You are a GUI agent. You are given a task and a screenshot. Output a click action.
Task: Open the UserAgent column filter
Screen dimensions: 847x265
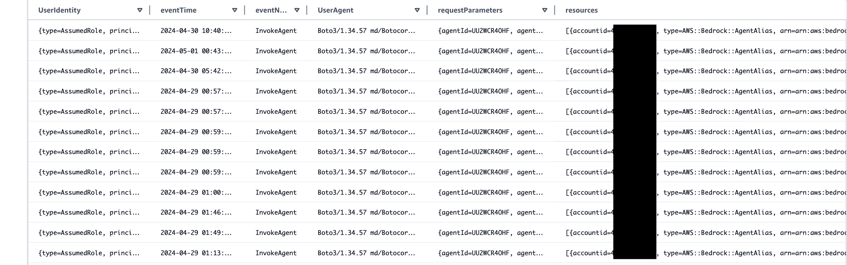click(x=417, y=10)
